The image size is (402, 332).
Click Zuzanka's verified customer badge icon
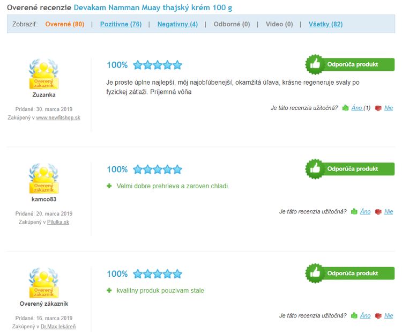(x=44, y=74)
